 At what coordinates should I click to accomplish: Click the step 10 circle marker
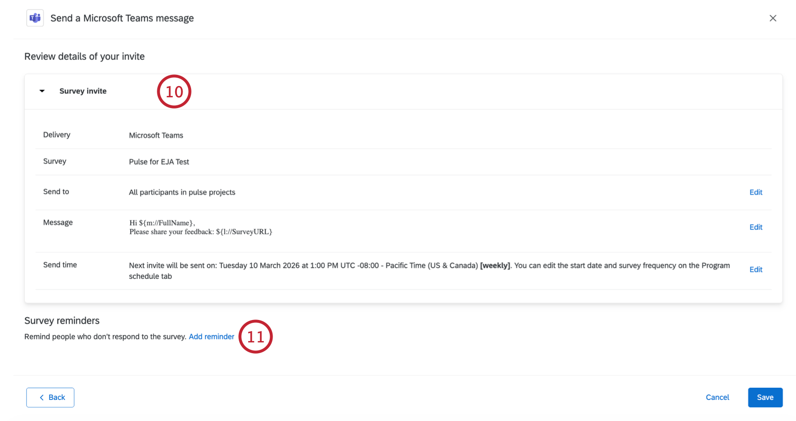(x=174, y=92)
